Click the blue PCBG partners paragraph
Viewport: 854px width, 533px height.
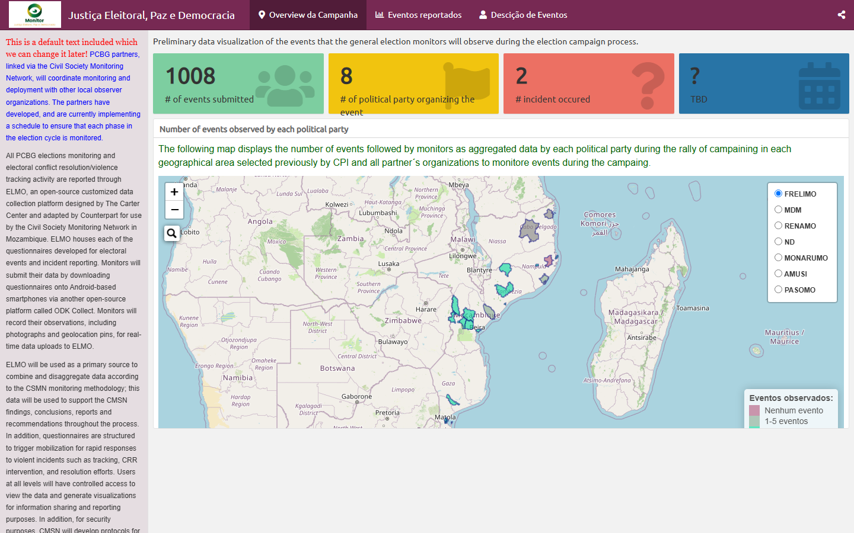pos(73,96)
